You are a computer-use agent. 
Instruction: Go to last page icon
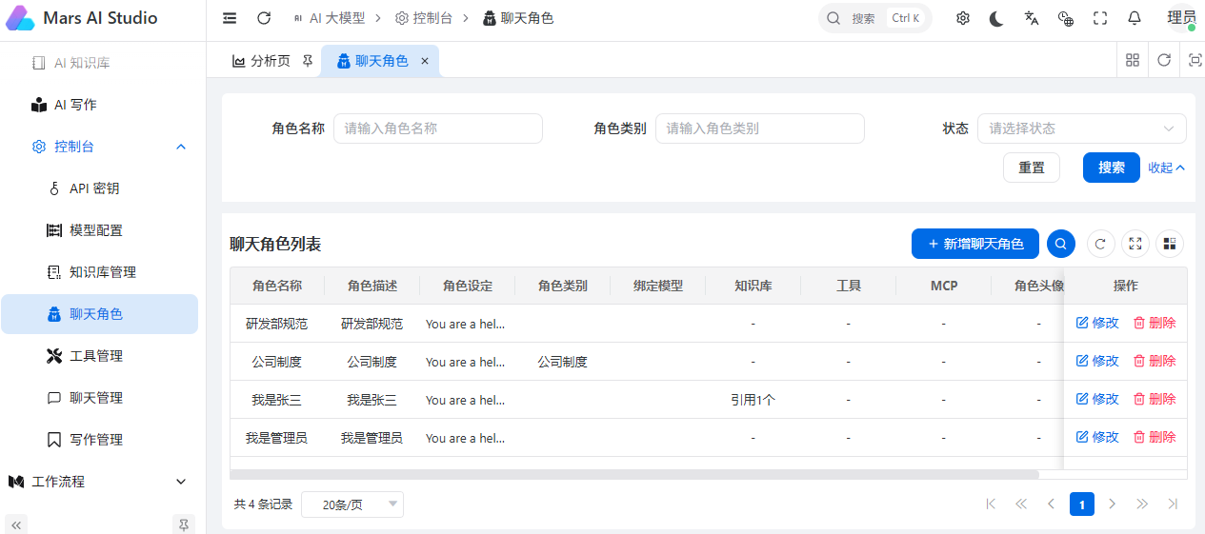click(x=1173, y=504)
